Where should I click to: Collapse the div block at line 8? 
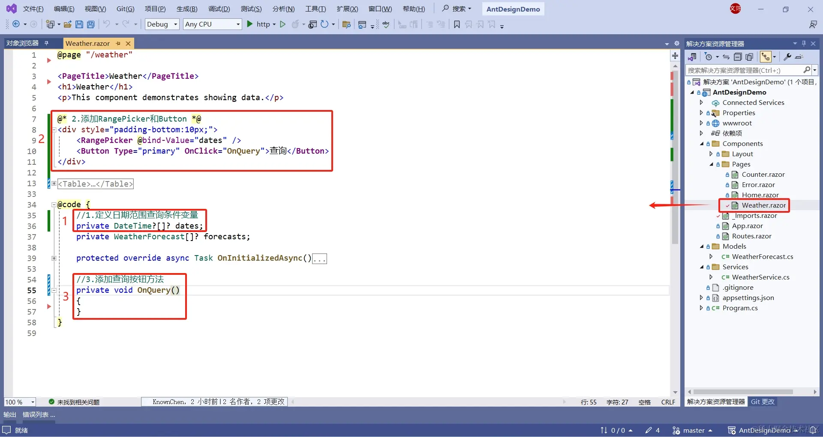(x=54, y=130)
